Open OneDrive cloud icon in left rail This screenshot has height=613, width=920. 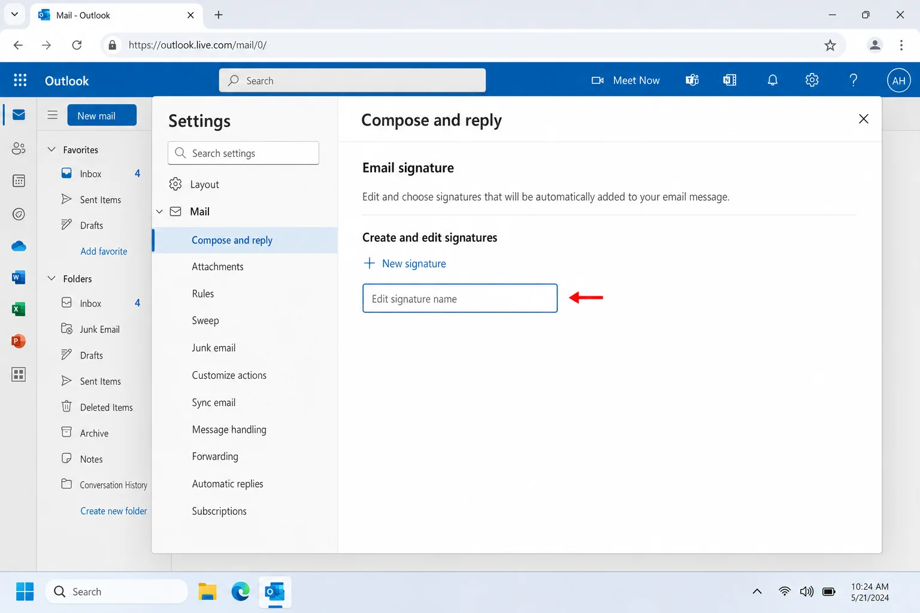(19, 246)
